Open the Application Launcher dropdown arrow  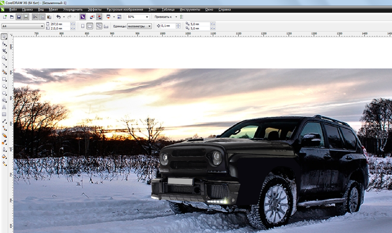[114, 17]
